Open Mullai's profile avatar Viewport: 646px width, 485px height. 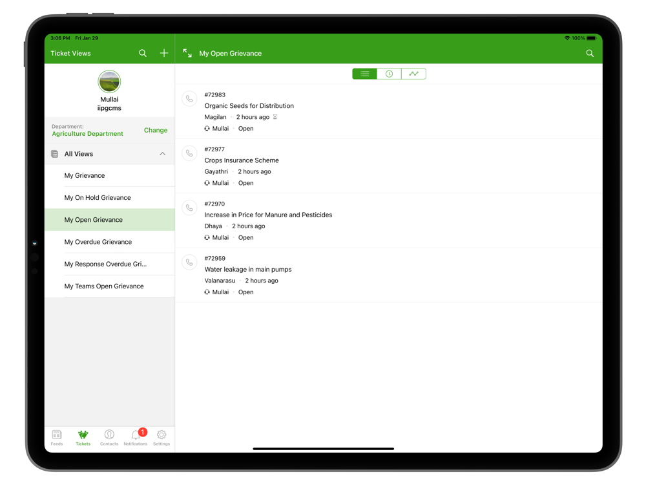[109, 81]
